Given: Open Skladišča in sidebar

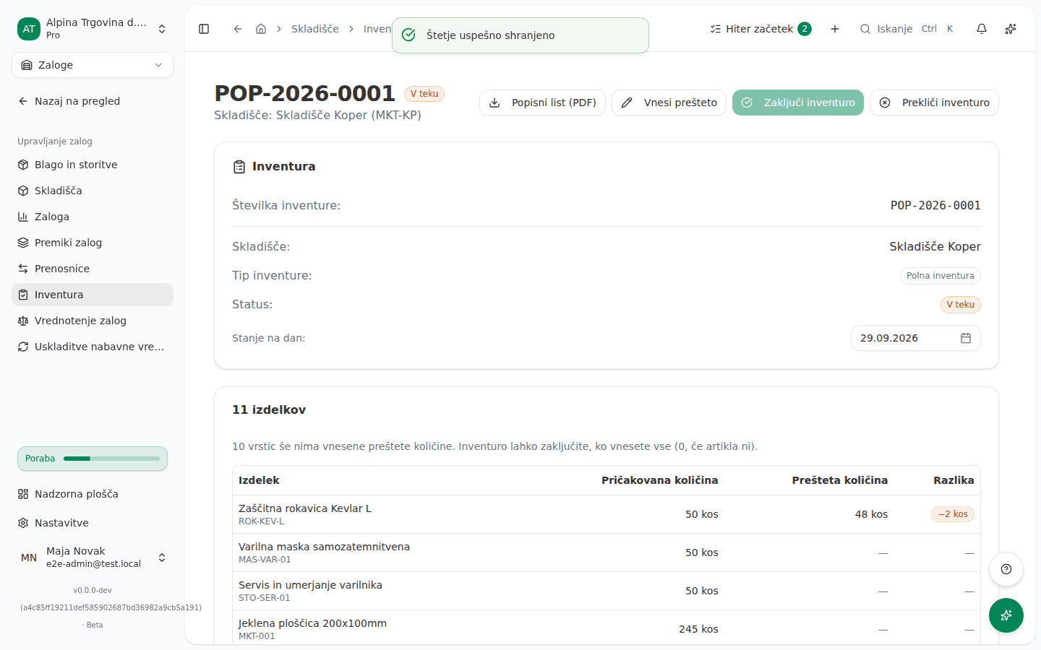Looking at the screenshot, I should click(93, 191).
